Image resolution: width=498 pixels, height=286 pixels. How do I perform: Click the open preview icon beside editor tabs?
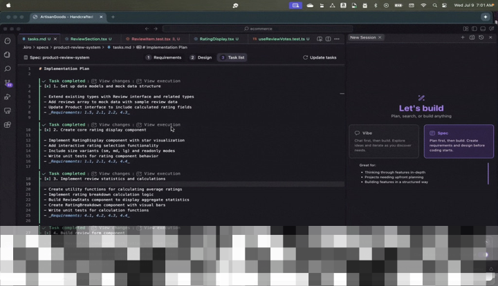tap(320, 39)
